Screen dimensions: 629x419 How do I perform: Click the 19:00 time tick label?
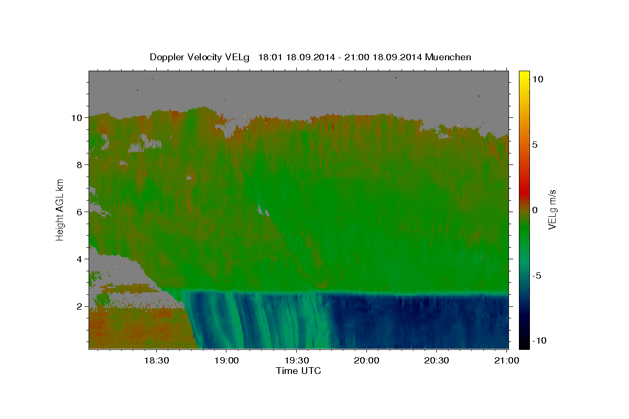point(226,360)
